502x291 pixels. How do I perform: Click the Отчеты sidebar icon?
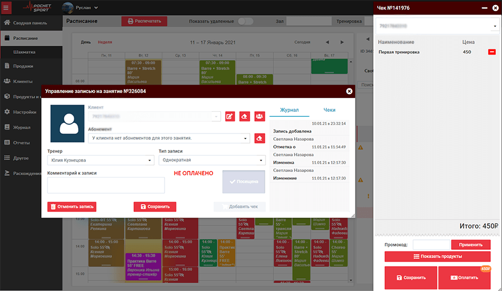7,142
